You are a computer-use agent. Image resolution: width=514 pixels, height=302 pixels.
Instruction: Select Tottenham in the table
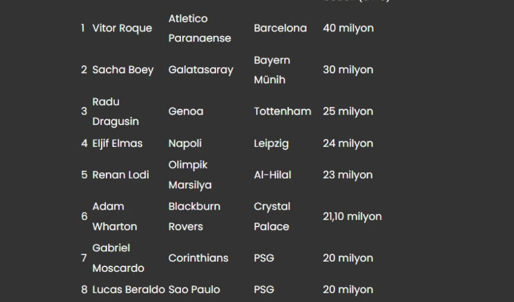282,112
